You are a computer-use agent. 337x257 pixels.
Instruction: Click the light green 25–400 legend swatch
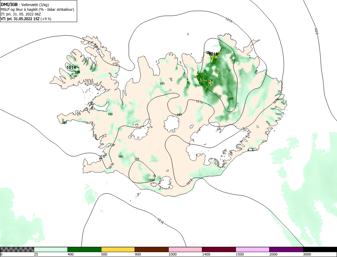[51, 250]
